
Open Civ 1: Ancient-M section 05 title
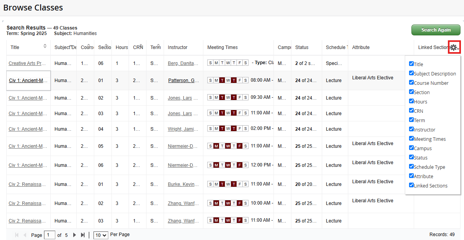pyautogui.click(x=28, y=146)
